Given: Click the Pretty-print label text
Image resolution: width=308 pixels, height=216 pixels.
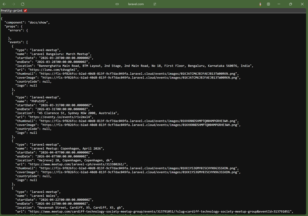Looking at the screenshot, I should [12, 11].
